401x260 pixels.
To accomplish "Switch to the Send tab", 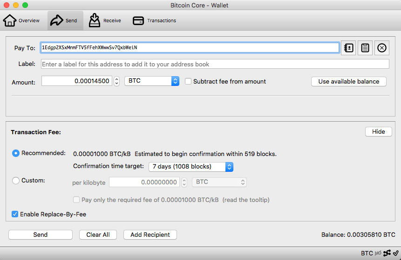I will pos(66,20).
